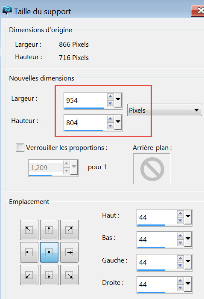Viewport: 204px width, 299px height.
Task: Enable Verrouiller les proportions checkbox
Action: point(20,147)
